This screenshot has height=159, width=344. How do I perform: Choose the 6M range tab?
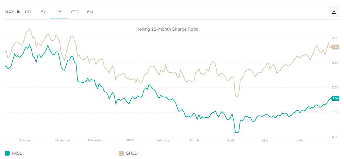pos(90,12)
